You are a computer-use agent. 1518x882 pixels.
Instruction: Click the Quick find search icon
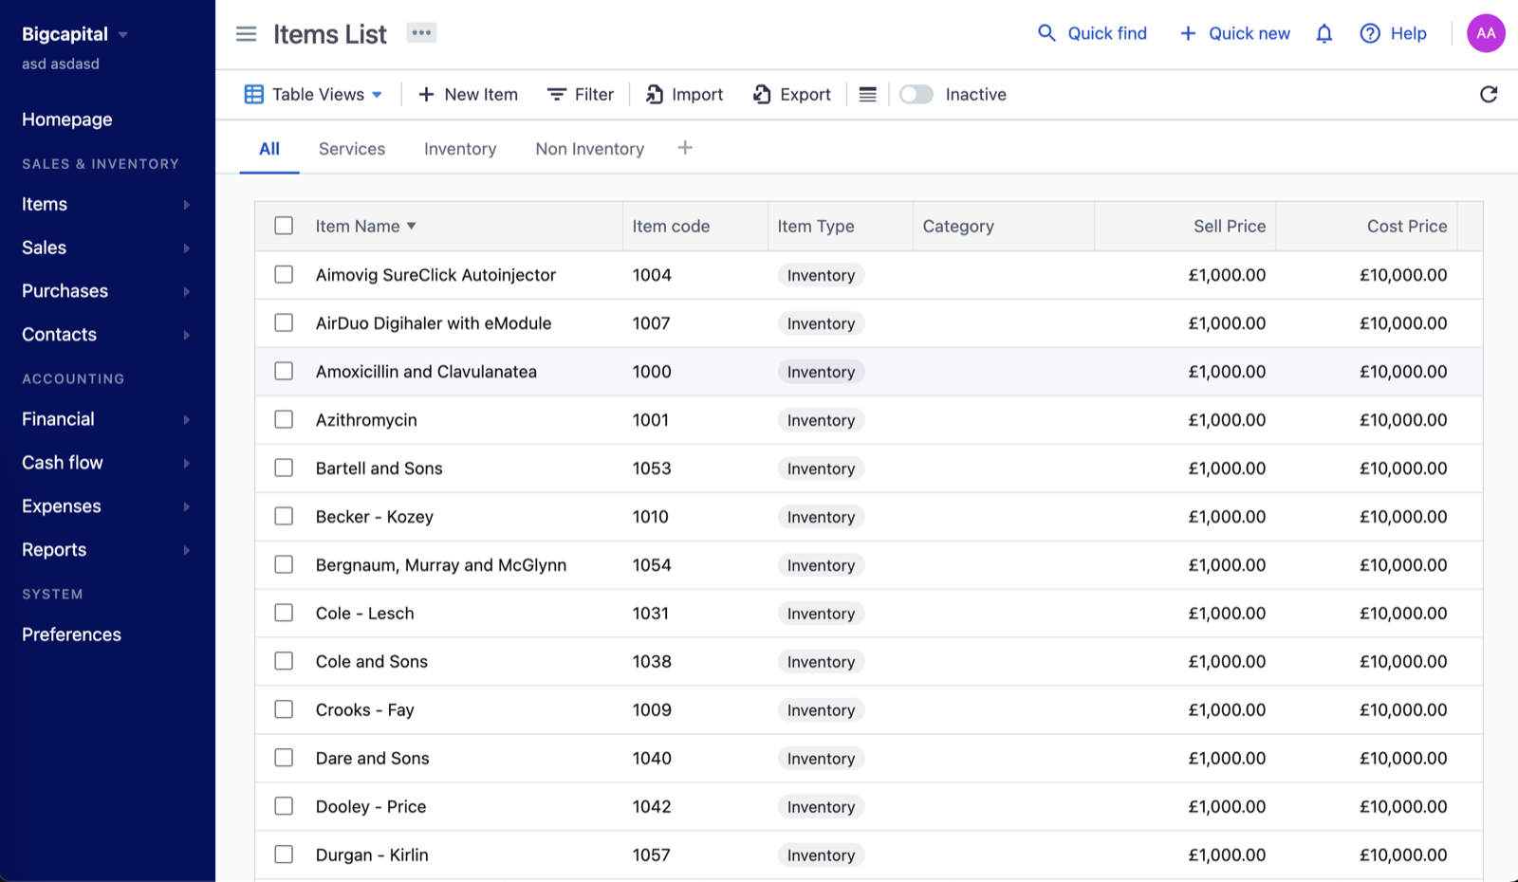pos(1046,33)
